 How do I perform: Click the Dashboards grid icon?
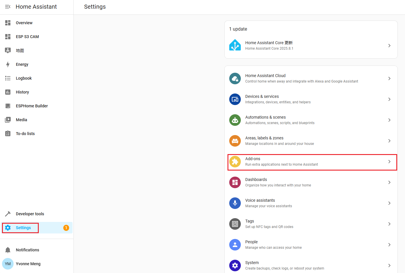click(x=235, y=182)
